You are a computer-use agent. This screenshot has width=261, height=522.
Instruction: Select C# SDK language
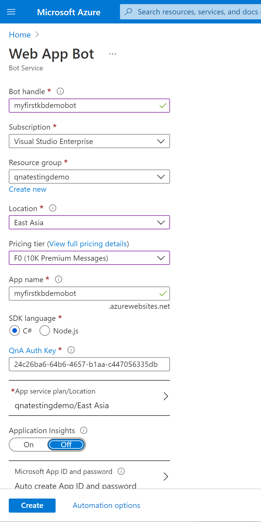pyautogui.click(x=15, y=331)
